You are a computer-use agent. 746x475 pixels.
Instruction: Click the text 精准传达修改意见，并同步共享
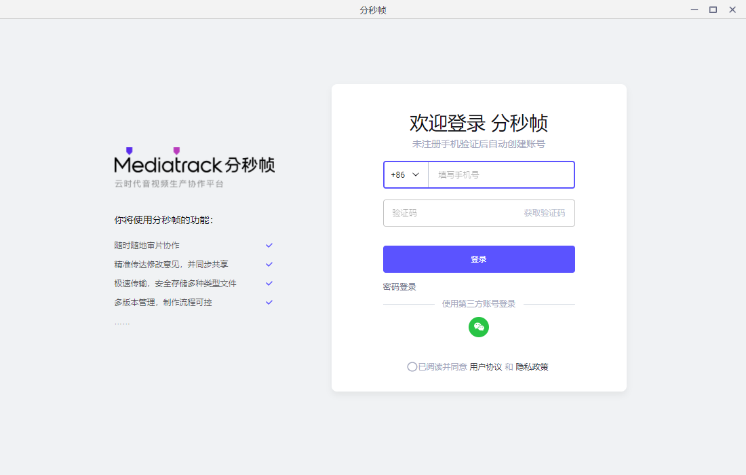click(172, 264)
